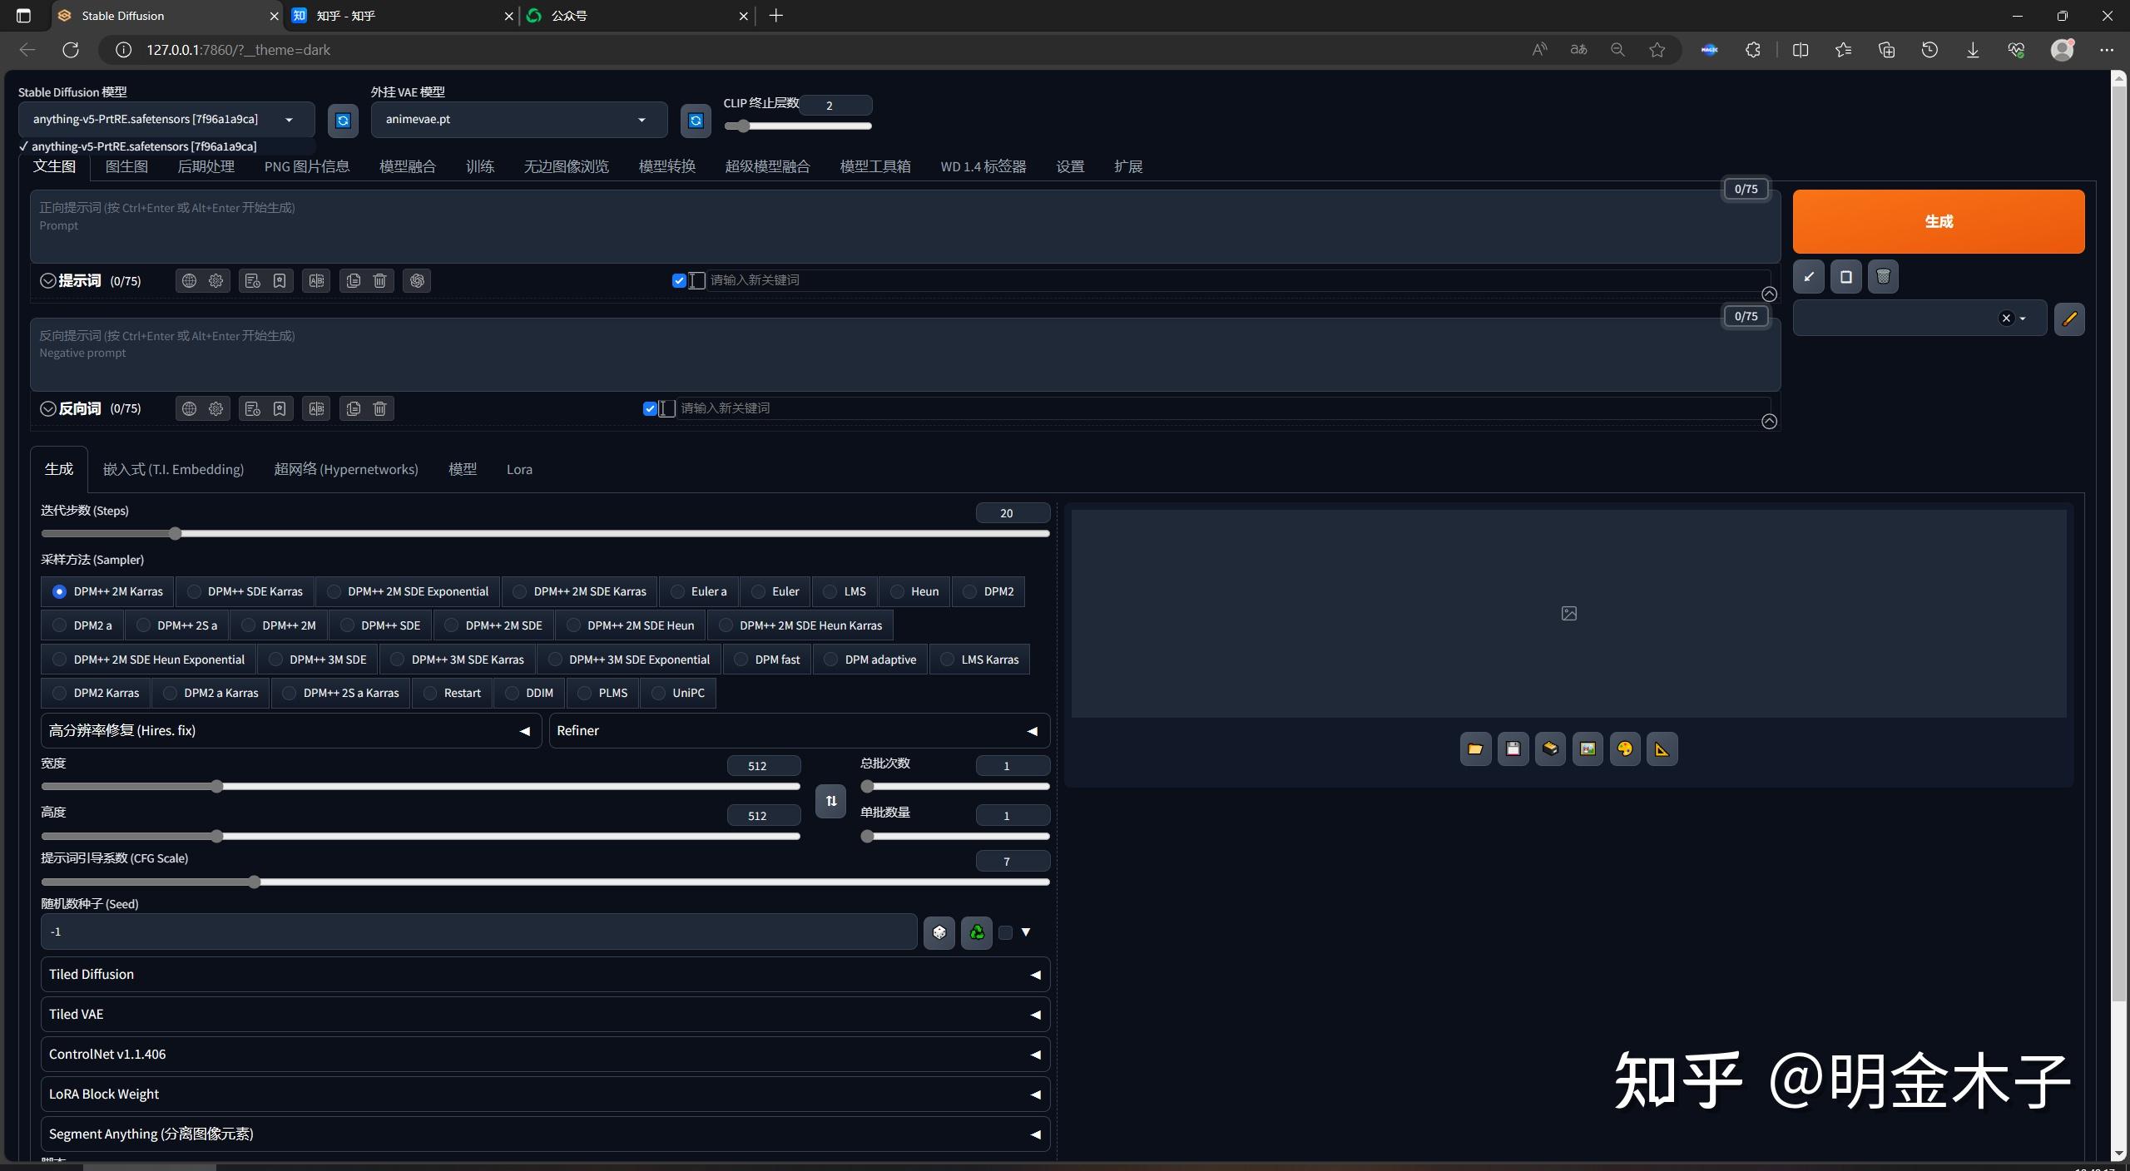The image size is (2130, 1171).
Task: Click the trash icon to clear the positive prompt
Action: click(379, 280)
